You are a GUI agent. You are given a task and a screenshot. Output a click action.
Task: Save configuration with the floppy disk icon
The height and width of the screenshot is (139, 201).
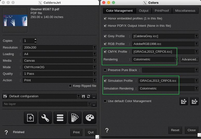click(x=83, y=96)
